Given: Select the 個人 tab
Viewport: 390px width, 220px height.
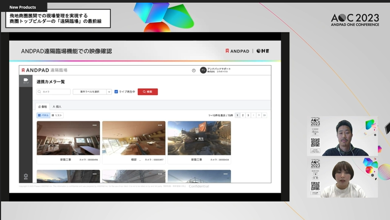Looking at the screenshot, I should click(x=57, y=107).
